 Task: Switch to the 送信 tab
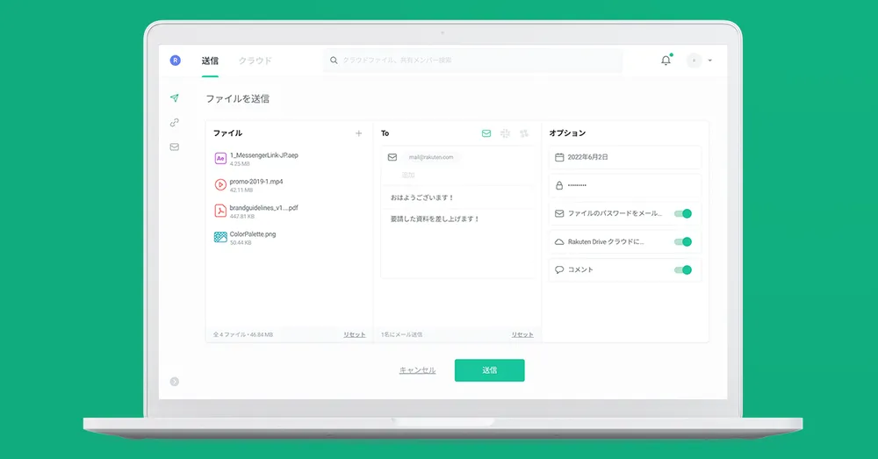(210, 61)
